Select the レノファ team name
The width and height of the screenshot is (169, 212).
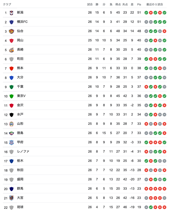pyautogui.click(x=23, y=151)
